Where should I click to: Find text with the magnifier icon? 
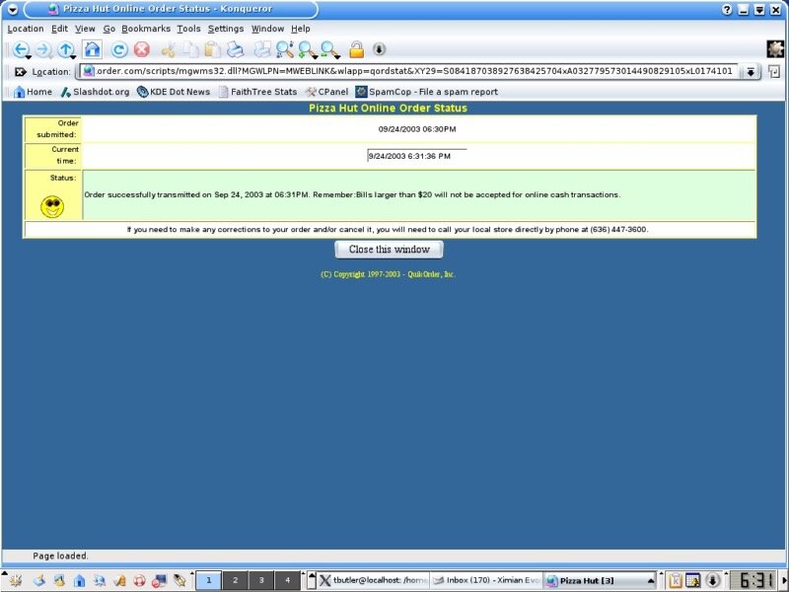coord(285,49)
